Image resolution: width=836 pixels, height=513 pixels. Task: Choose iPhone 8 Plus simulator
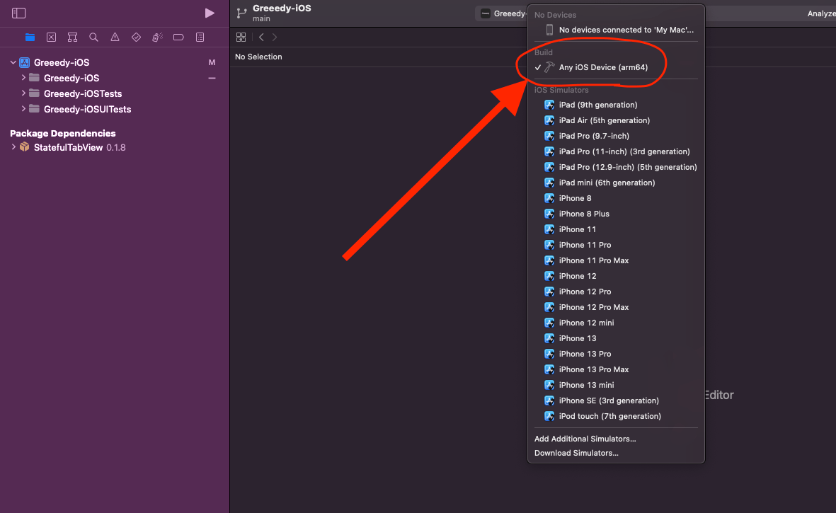point(616,214)
